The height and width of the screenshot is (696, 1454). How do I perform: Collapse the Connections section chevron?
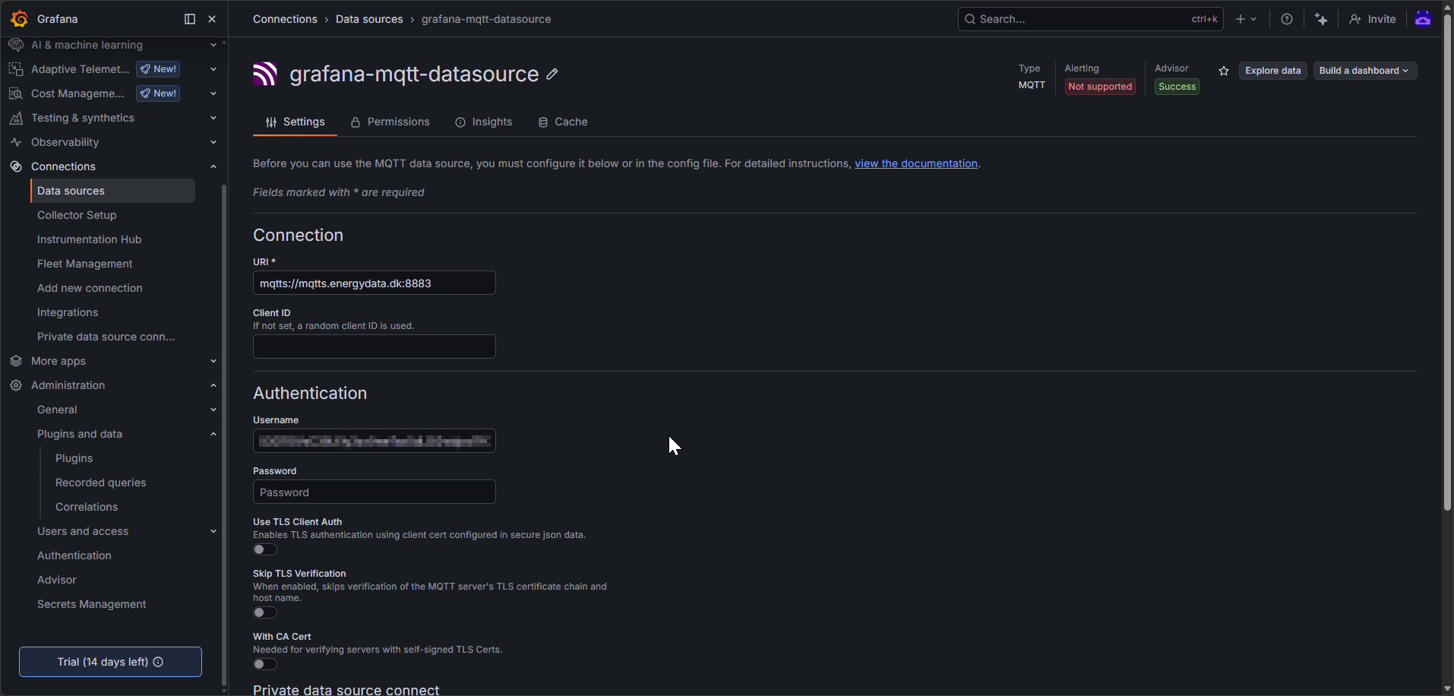[213, 166]
